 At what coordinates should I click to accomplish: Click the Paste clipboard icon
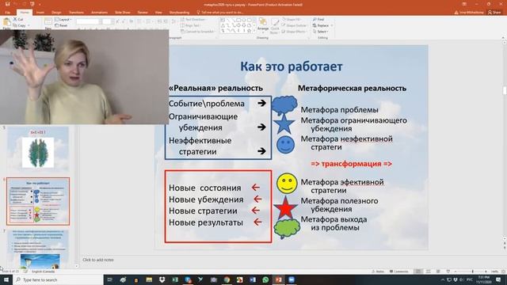point(6,22)
